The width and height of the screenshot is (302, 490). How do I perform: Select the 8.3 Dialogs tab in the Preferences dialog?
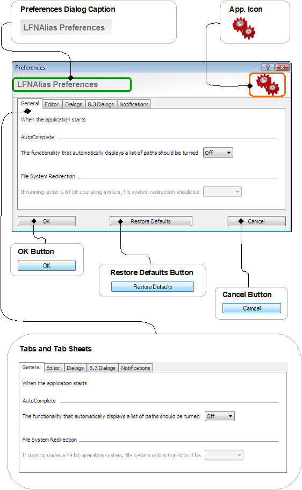tap(100, 104)
